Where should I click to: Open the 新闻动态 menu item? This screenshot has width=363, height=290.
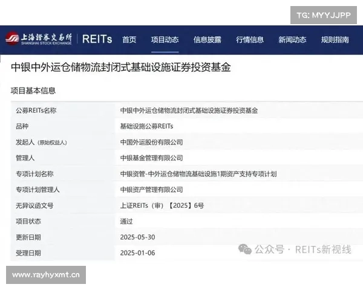click(292, 39)
